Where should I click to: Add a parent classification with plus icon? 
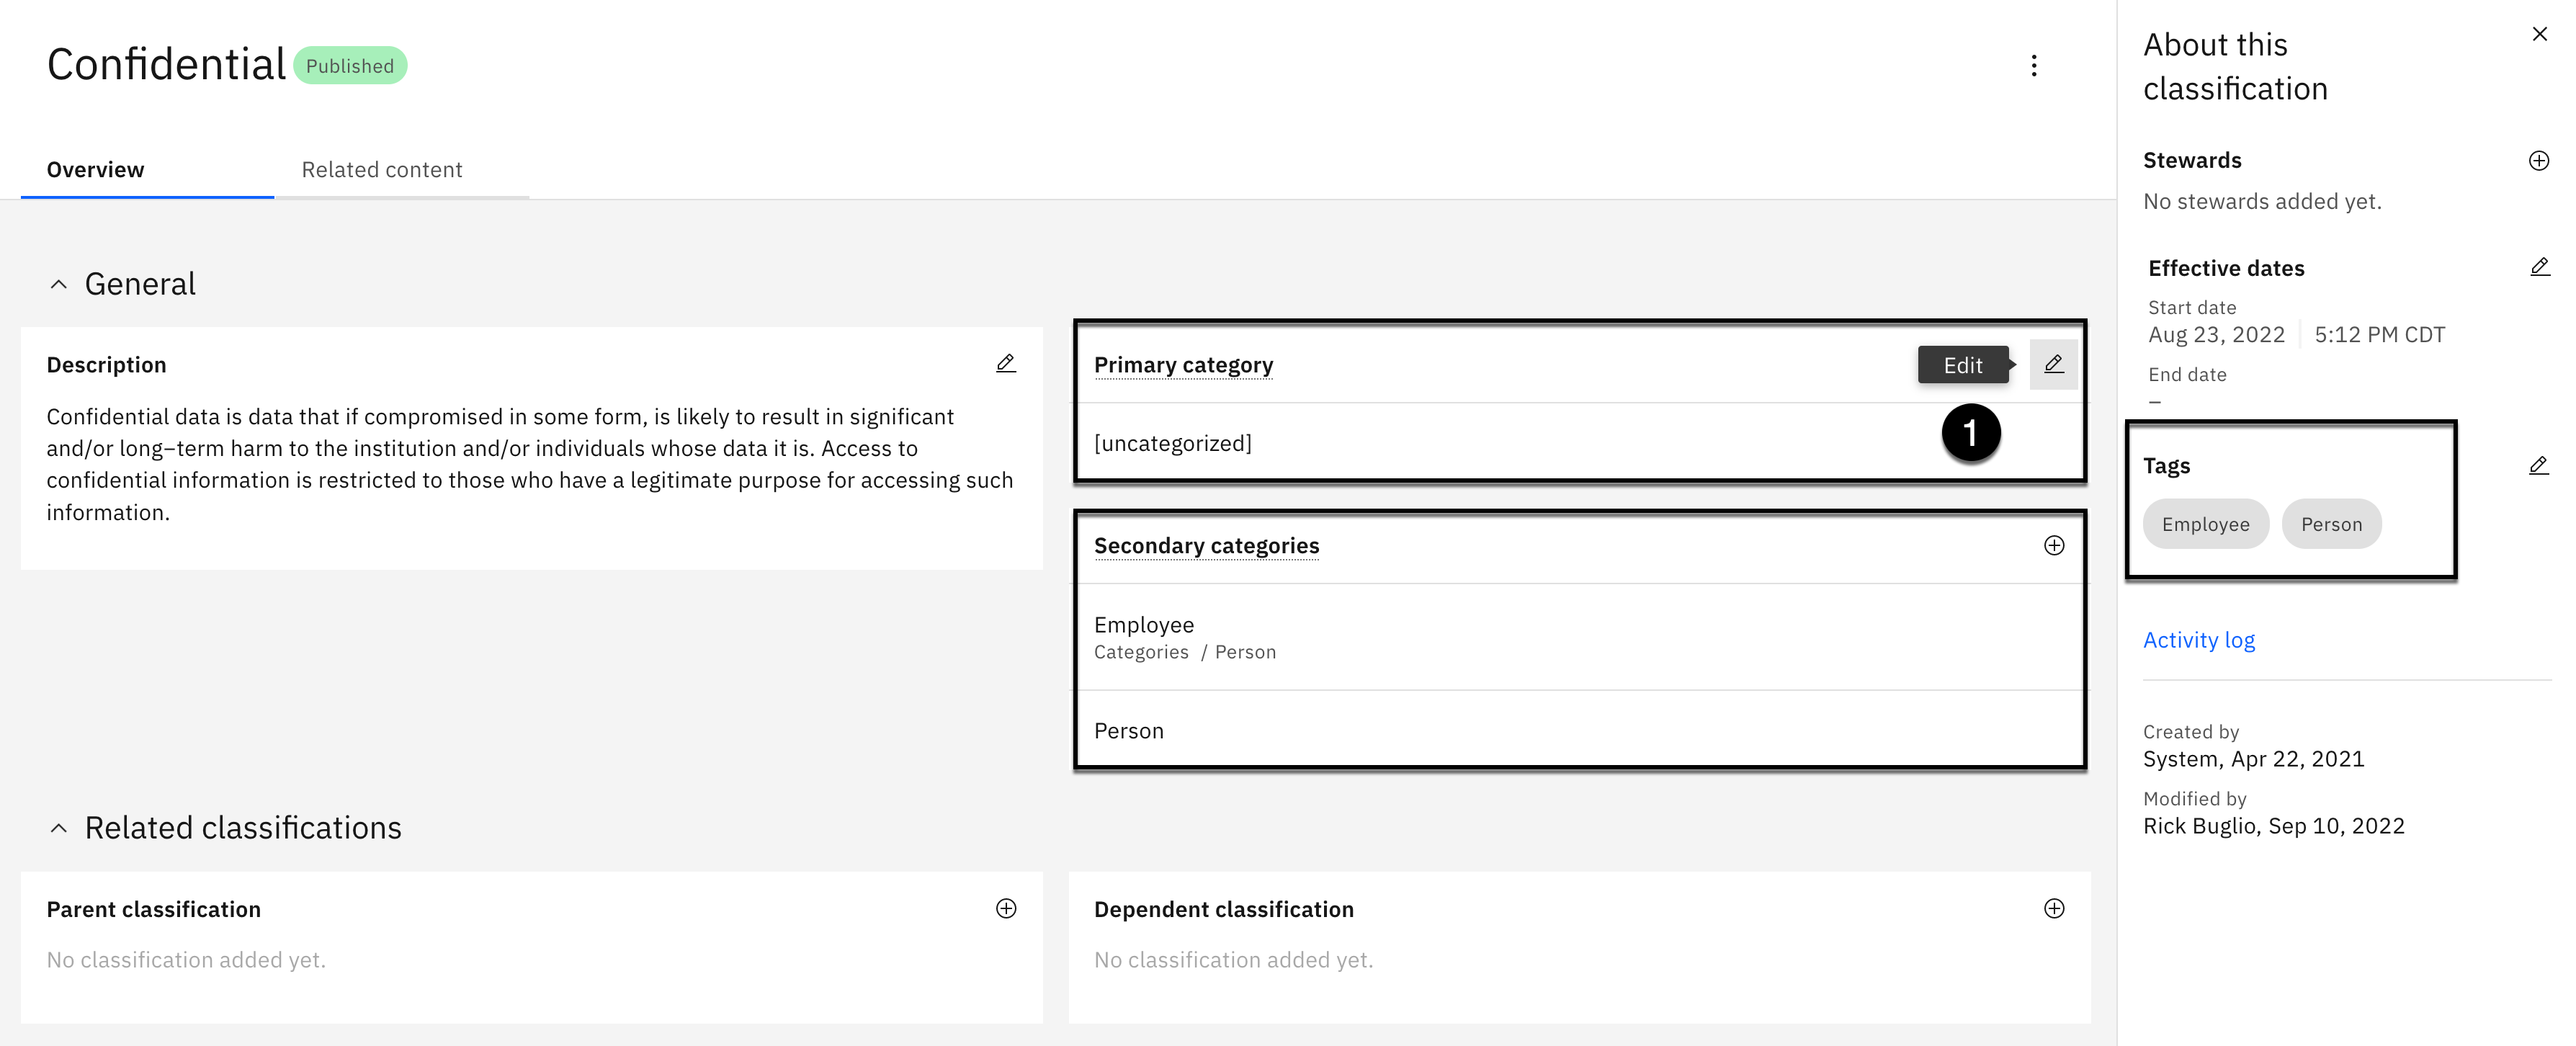click(1006, 908)
